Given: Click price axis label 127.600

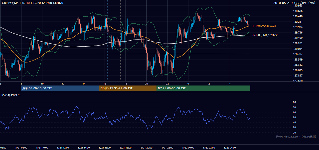Looking at the screenshot, I should pyautogui.click(x=298, y=81).
